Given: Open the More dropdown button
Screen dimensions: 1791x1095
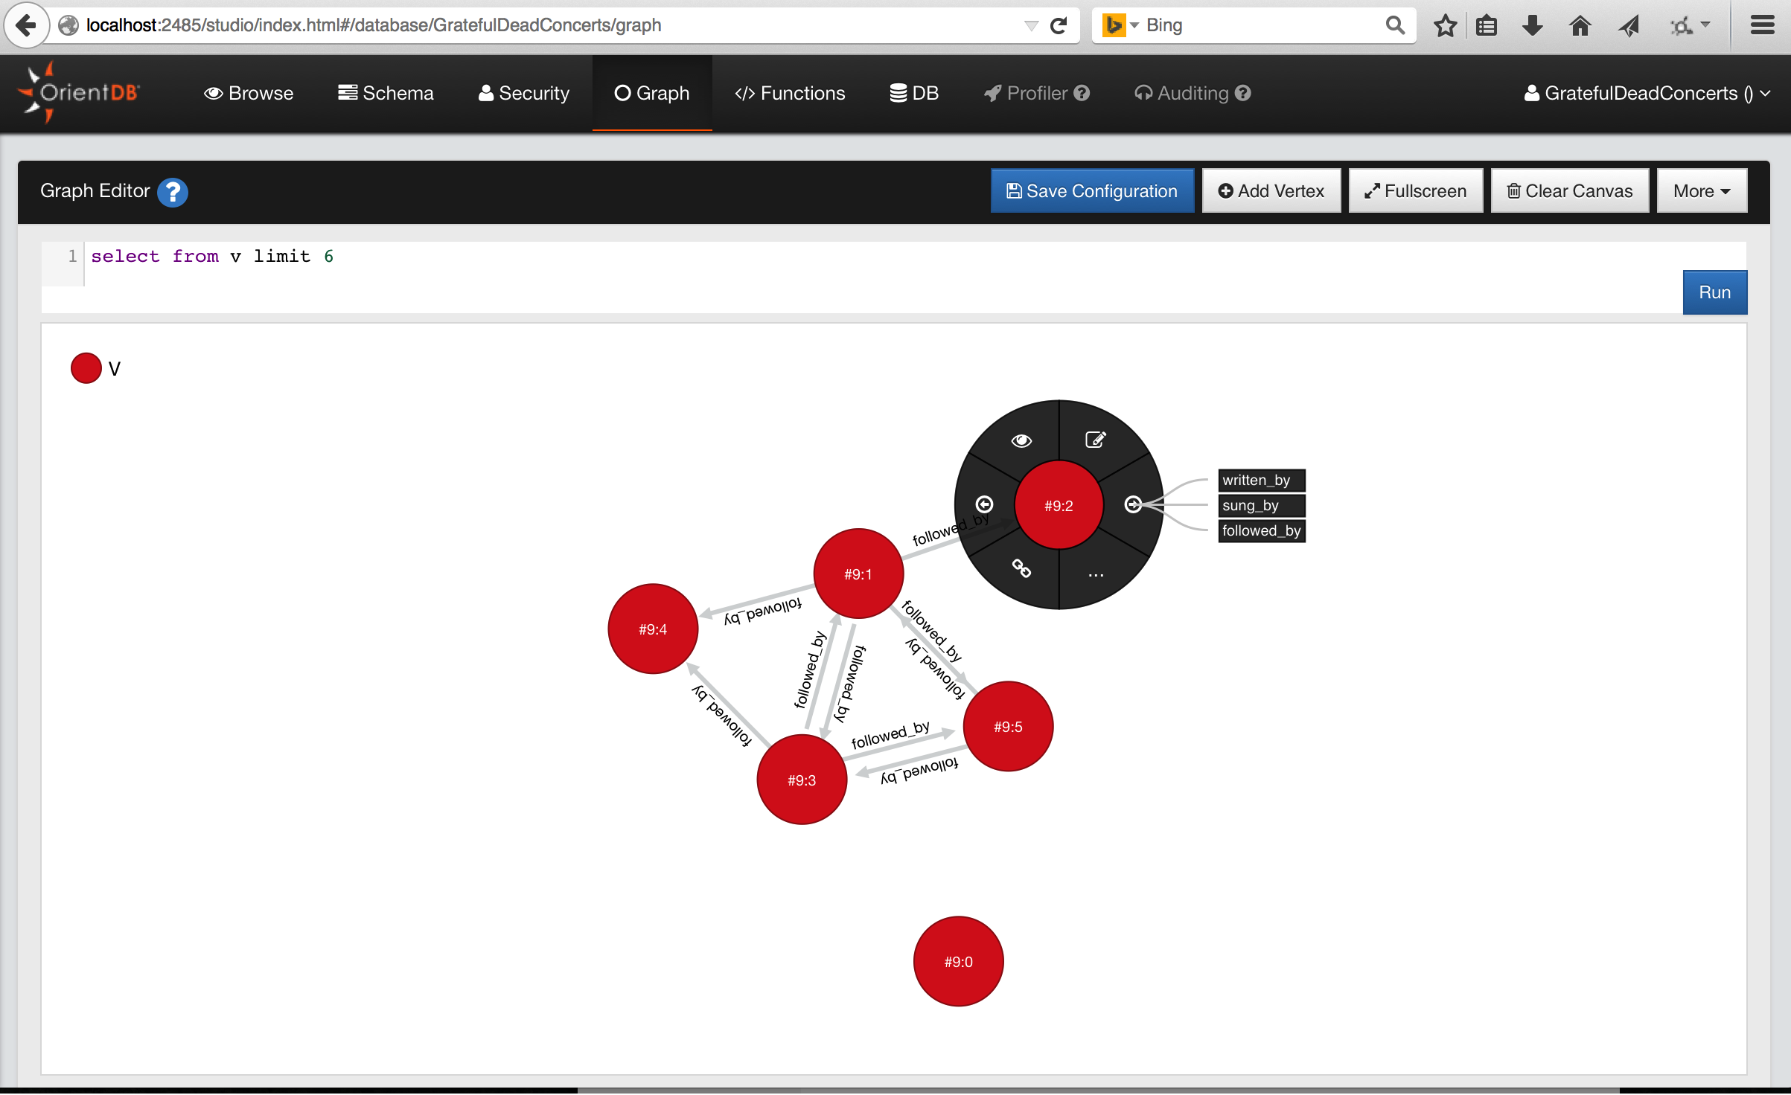Looking at the screenshot, I should click(x=1701, y=191).
